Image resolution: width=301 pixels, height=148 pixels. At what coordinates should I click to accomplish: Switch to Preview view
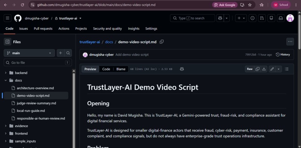coord(90,69)
